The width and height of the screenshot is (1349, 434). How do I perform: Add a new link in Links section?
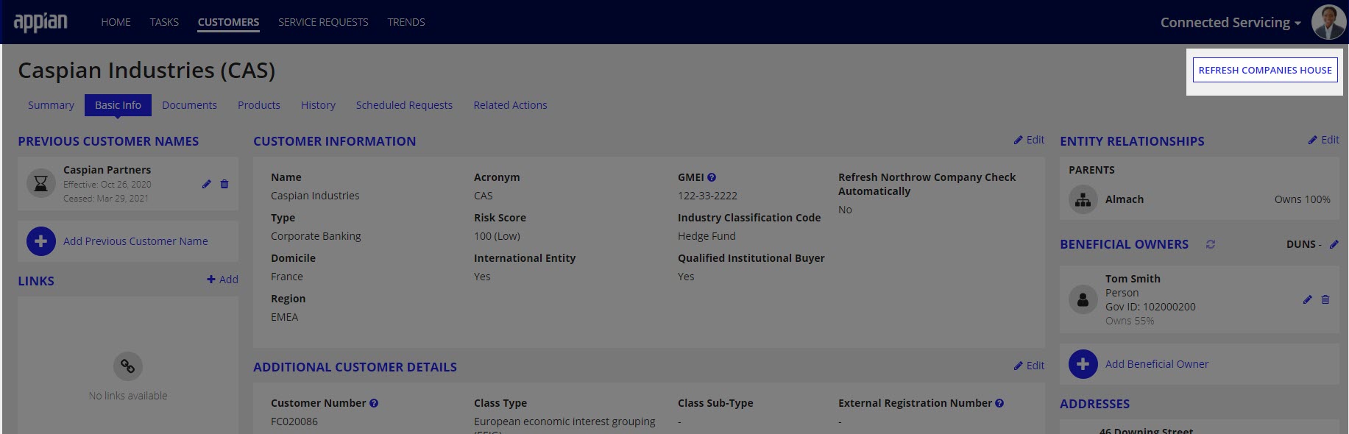[222, 280]
